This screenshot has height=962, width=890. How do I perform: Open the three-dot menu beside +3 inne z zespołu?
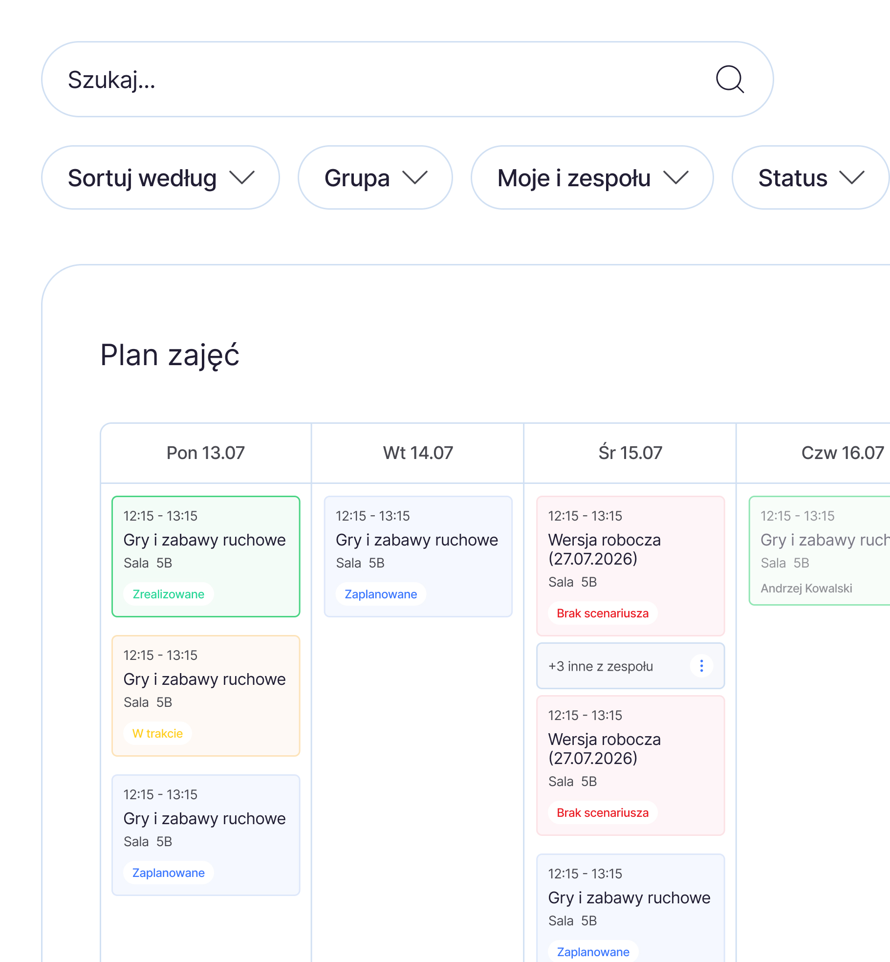(701, 666)
